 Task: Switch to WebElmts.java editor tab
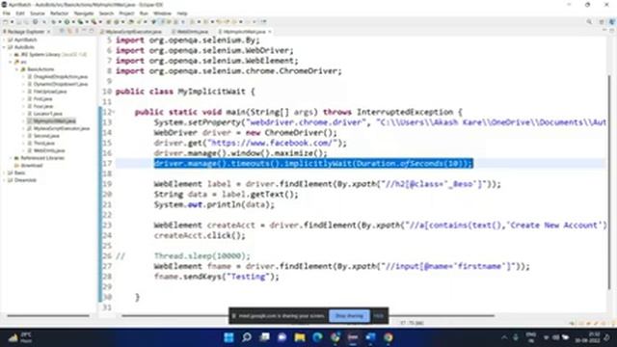[x=190, y=32]
